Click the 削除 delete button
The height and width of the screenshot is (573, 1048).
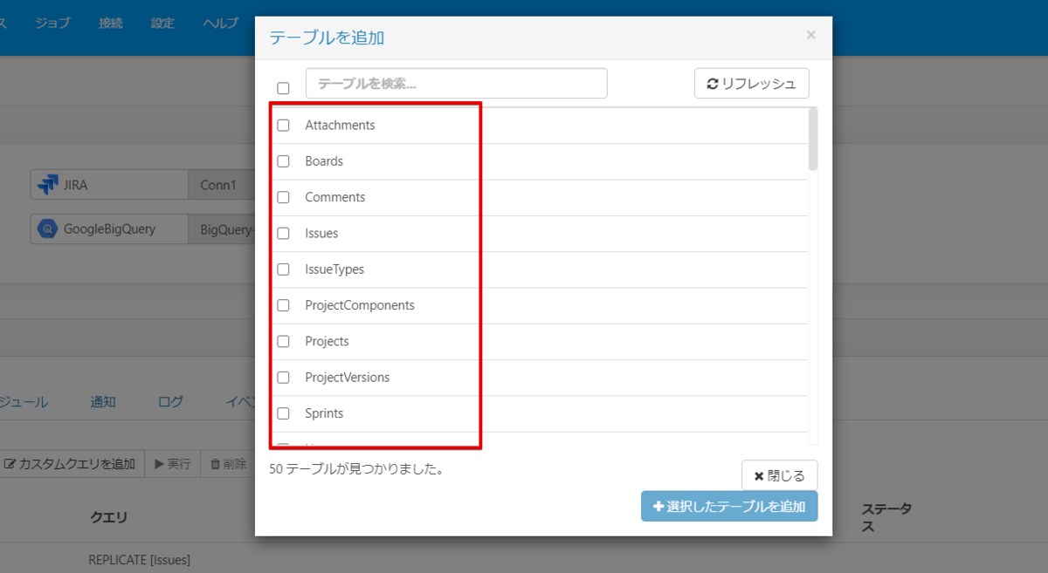(x=228, y=464)
